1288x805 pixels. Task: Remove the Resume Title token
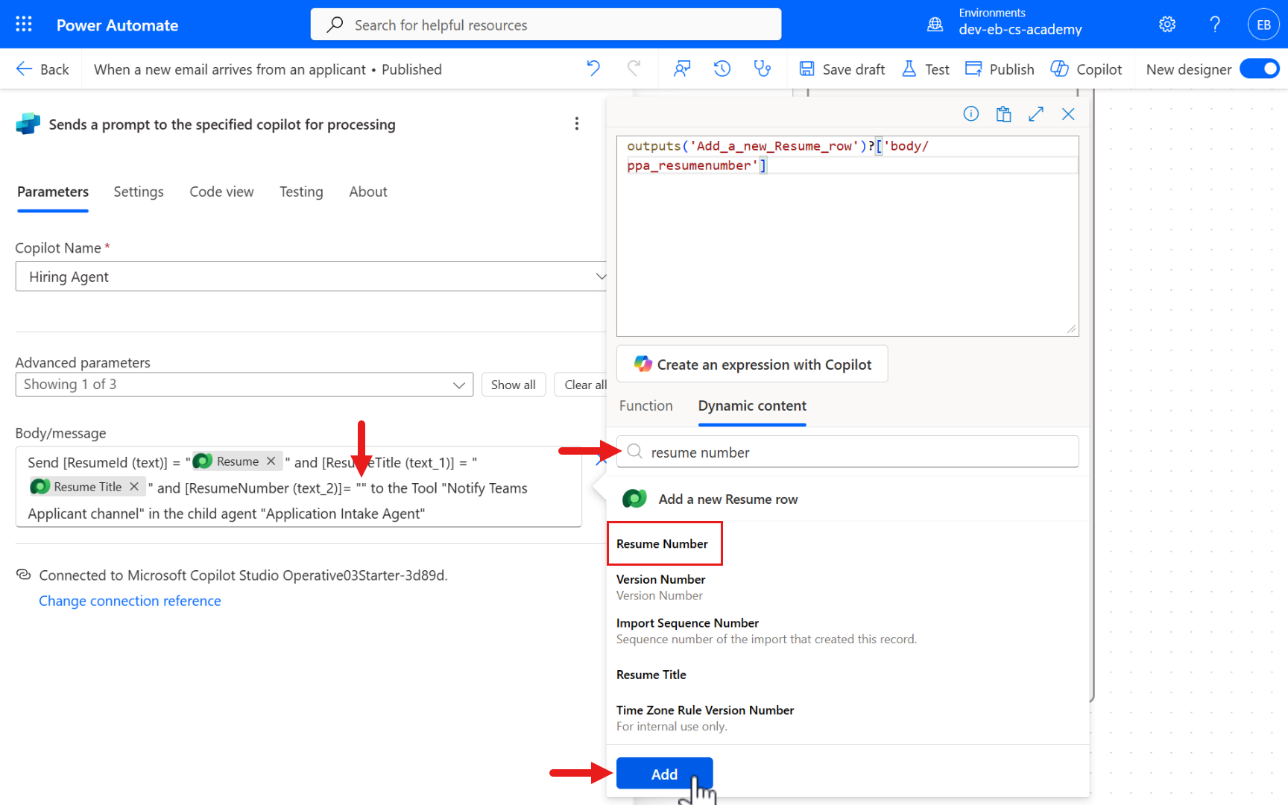click(x=134, y=487)
